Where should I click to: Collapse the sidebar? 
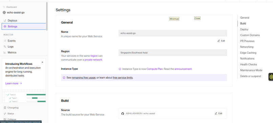10,119
